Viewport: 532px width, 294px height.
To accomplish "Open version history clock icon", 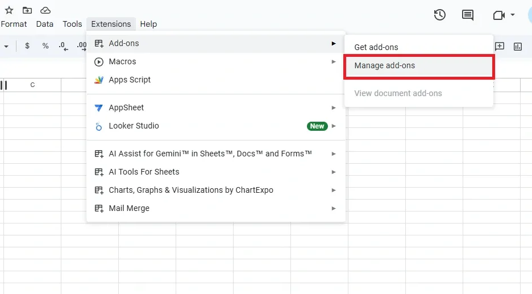I will click(439, 15).
